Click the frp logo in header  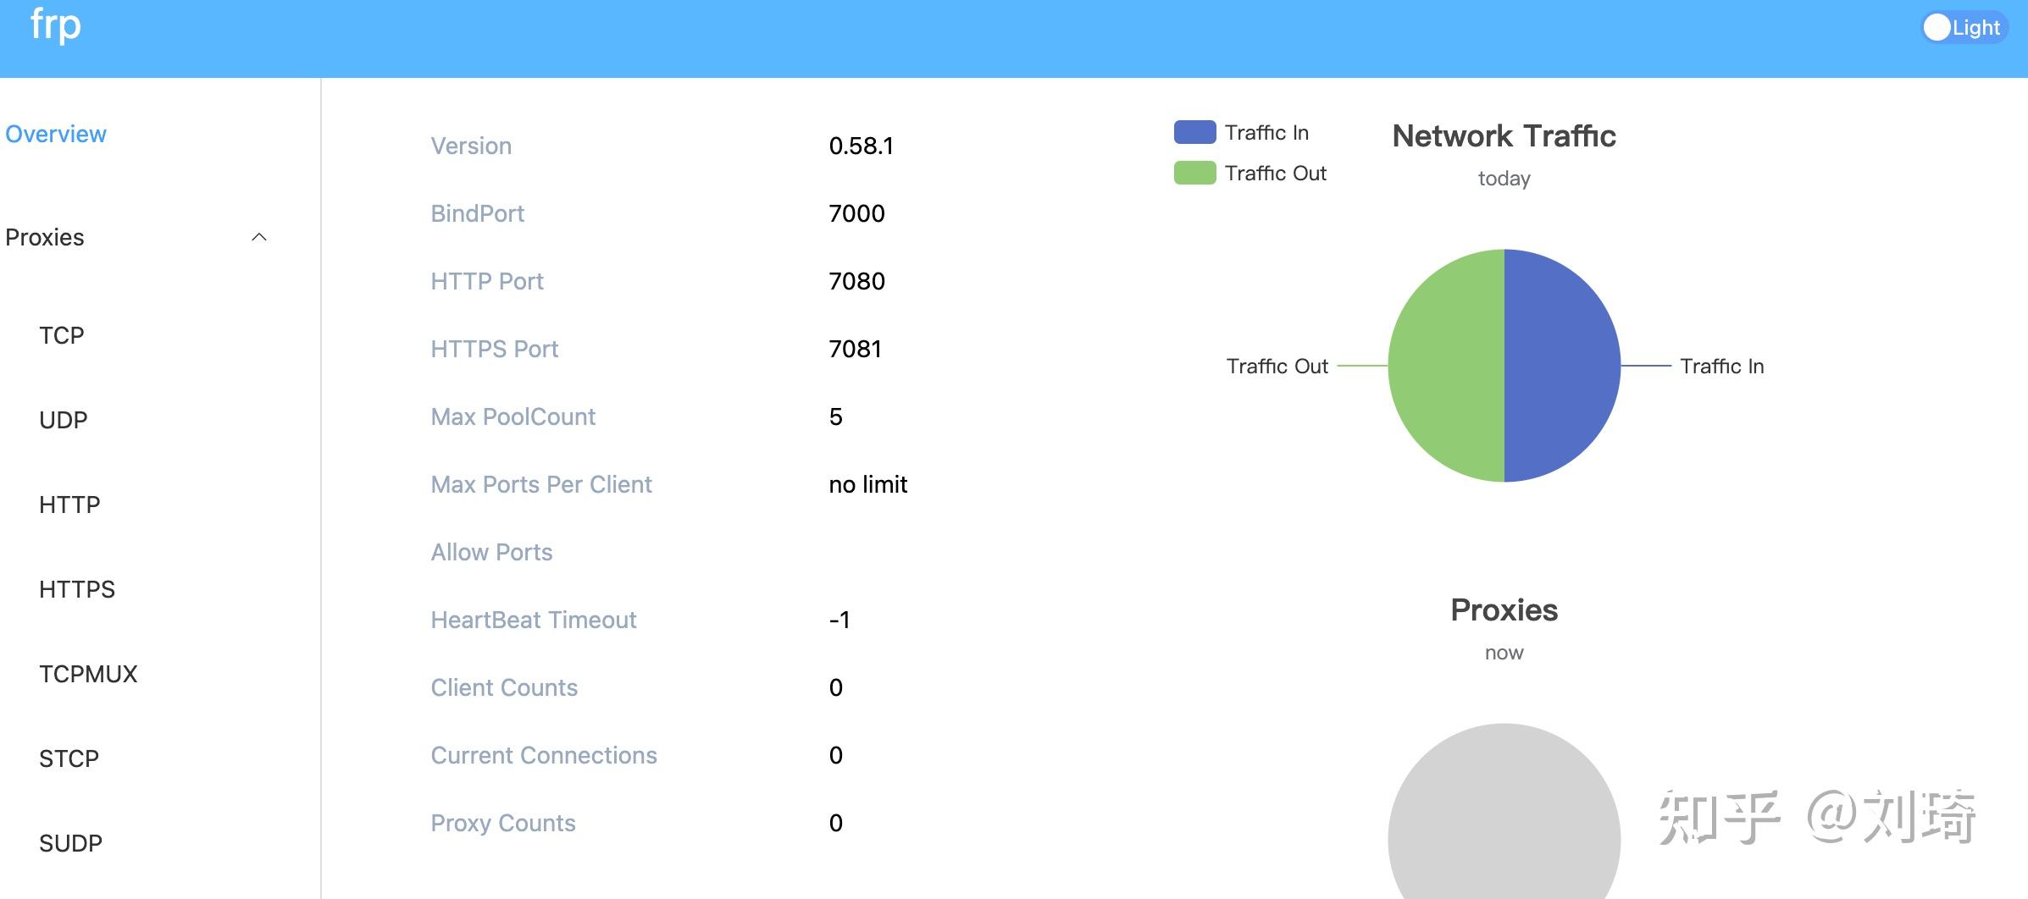[x=56, y=25]
